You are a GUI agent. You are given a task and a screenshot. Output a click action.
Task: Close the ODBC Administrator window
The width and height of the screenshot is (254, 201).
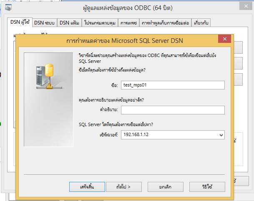[x=246, y=6]
